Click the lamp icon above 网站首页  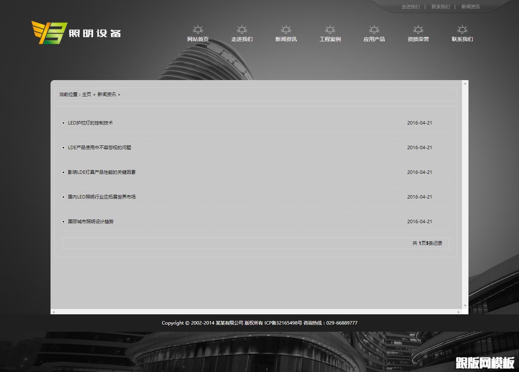[x=198, y=29]
